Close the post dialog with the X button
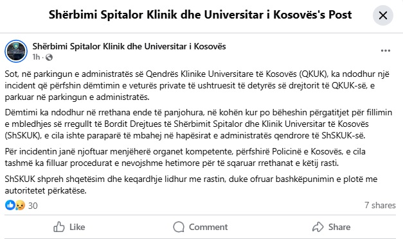 [382, 15]
